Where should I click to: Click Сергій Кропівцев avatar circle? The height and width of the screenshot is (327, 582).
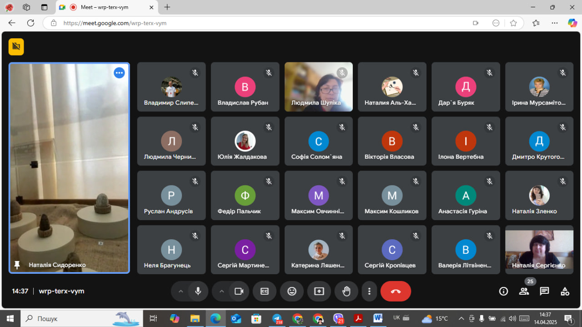392,250
